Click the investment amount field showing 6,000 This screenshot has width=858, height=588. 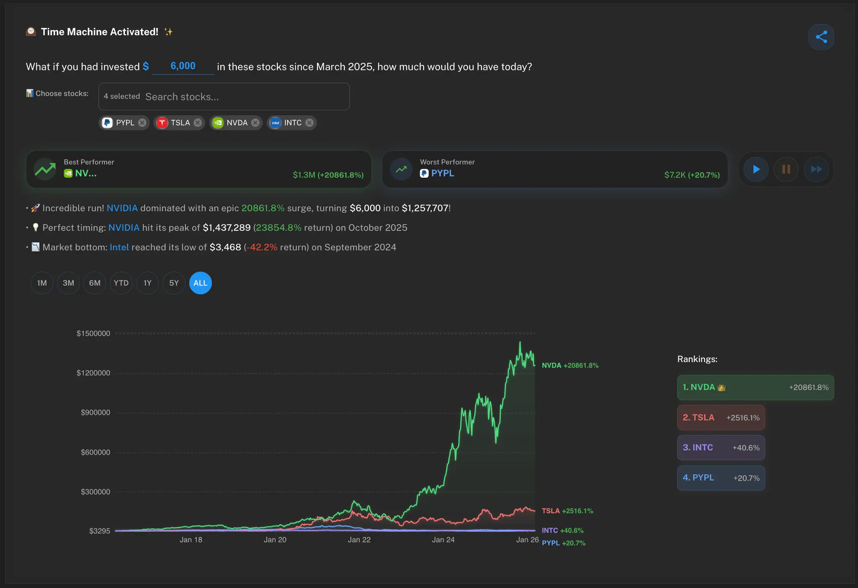(183, 66)
